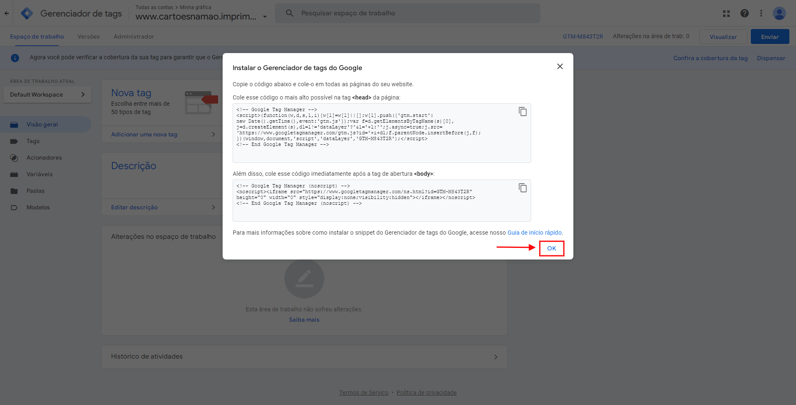Expand the Default Workspace selector
796x405 pixels.
(x=47, y=95)
